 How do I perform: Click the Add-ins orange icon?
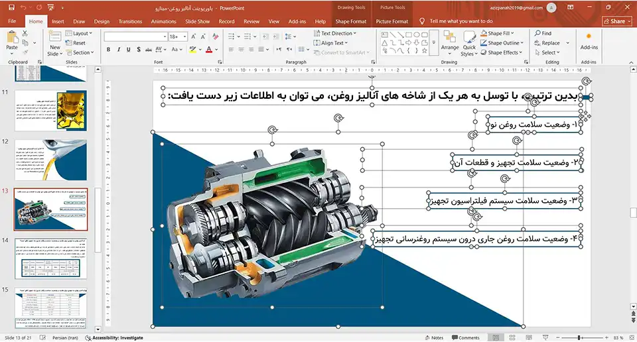tap(589, 36)
